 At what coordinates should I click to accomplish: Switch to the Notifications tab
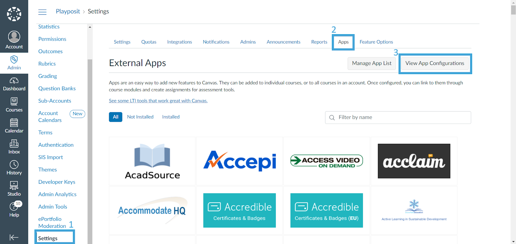pos(216,42)
